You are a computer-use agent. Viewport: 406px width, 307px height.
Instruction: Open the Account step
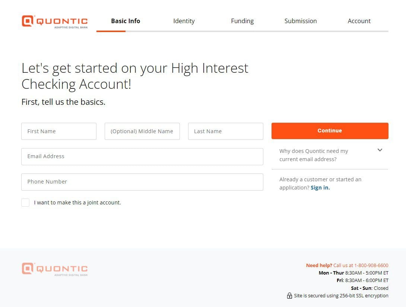tap(359, 21)
